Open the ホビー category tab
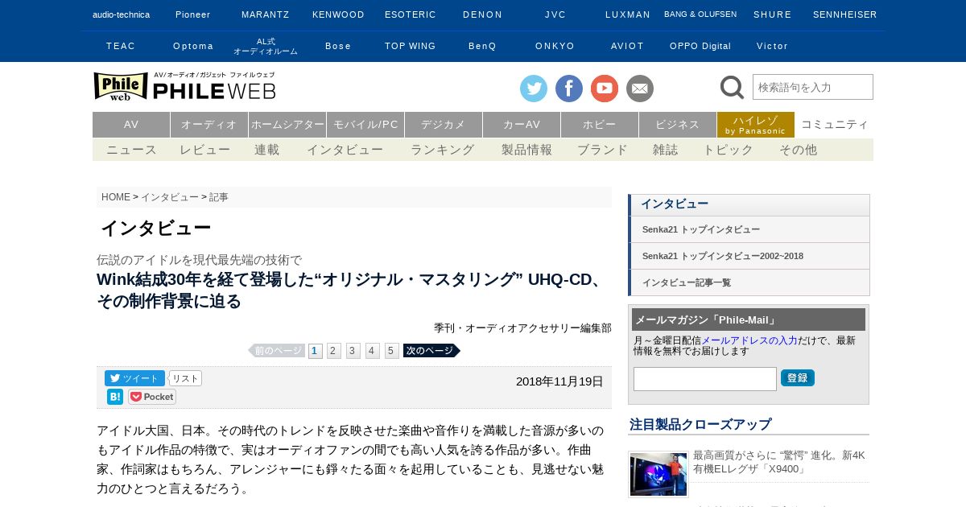Screen dimensions: 966x507 point(600,125)
